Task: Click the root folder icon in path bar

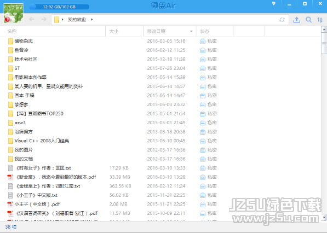Action: (x=56, y=20)
